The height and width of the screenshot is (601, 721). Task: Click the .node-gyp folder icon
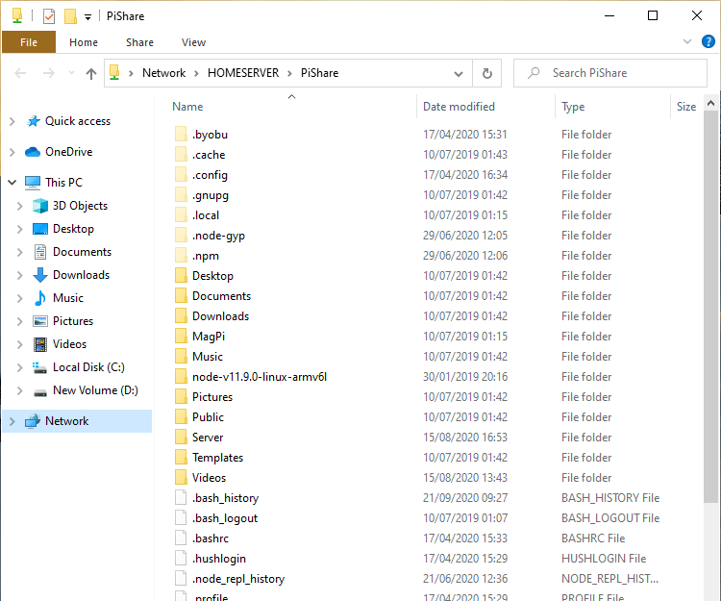[x=181, y=236]
